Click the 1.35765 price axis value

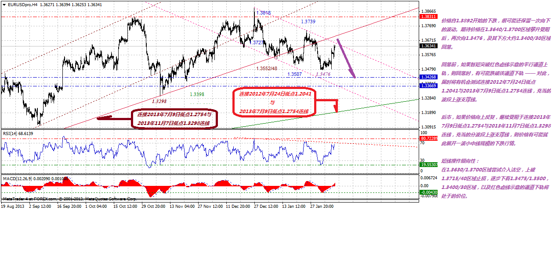click(x=428, y=55)
